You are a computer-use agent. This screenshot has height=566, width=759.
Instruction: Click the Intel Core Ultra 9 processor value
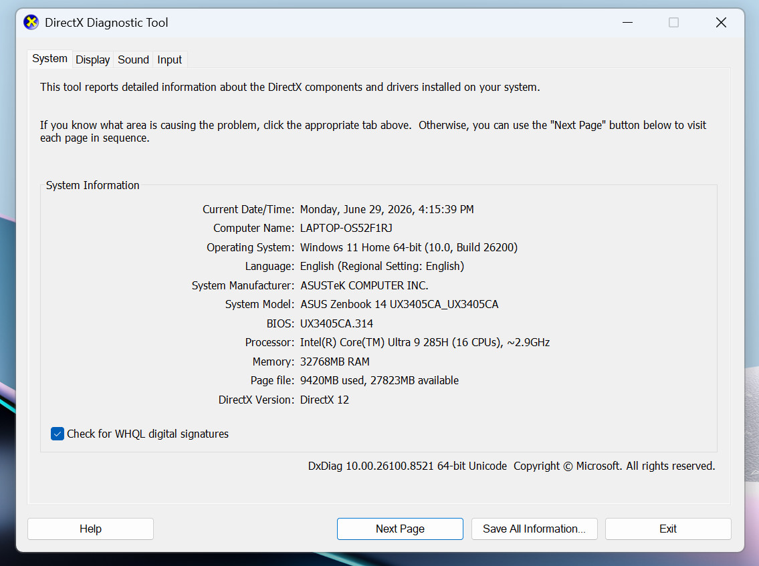click(425, 343)
